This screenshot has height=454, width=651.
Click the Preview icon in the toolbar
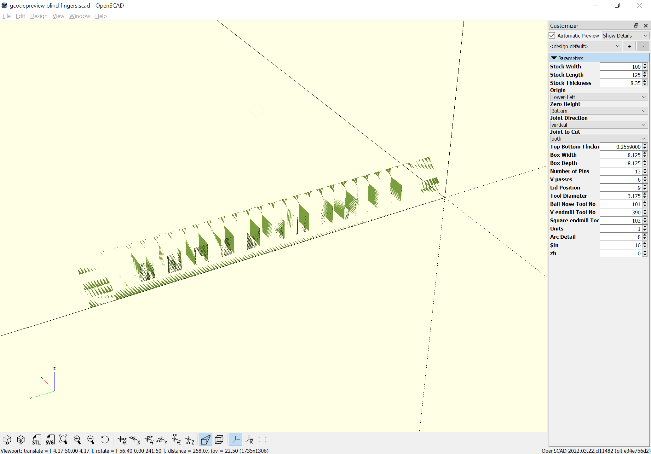(x=7, y=439)
